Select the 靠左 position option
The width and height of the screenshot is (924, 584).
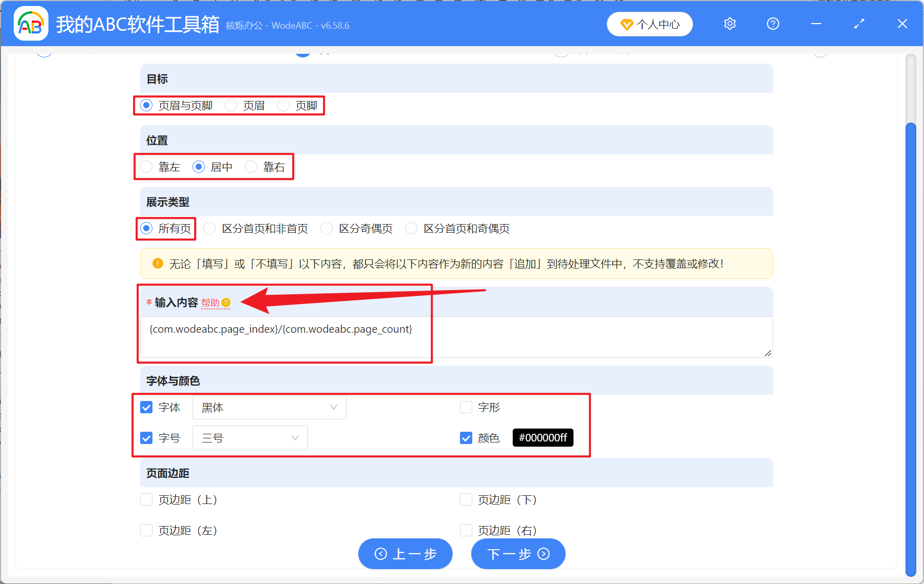click(x=146, y=166)
